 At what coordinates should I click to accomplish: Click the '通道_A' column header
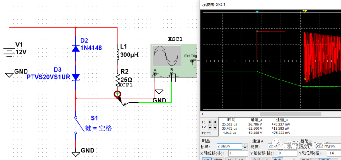pos(257,120)
